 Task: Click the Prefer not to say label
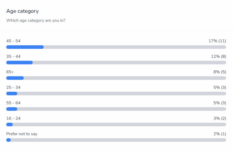pyautogui.click(x=22, y=134)
